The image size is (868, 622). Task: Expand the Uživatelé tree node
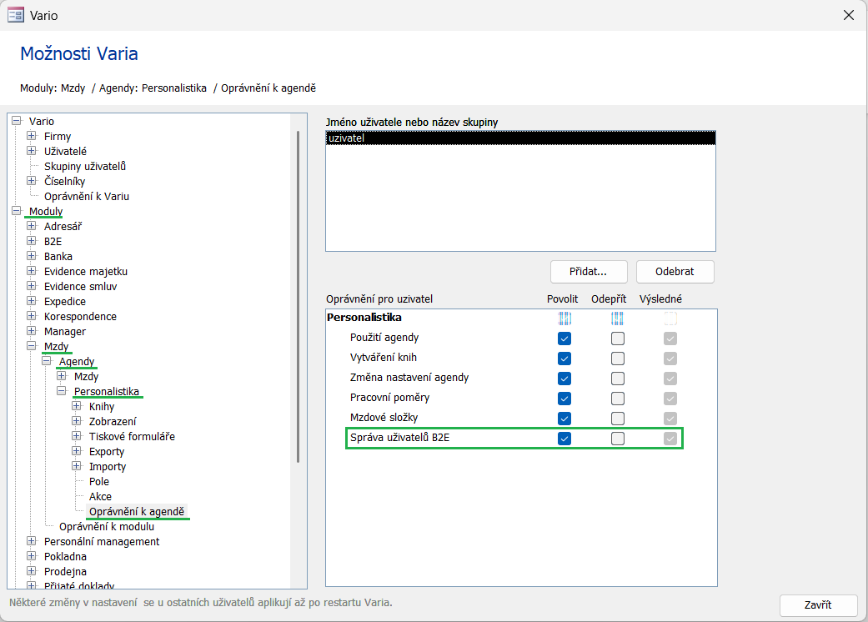[32, 151]
